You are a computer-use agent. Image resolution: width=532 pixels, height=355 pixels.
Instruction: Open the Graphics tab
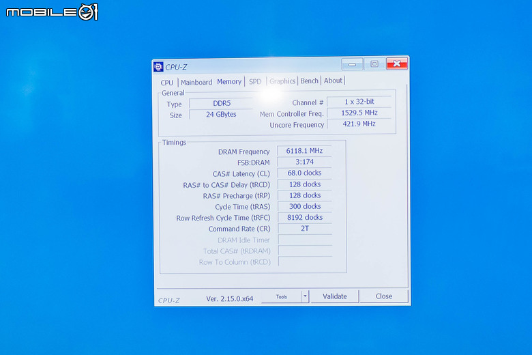[x=282, y=81]
